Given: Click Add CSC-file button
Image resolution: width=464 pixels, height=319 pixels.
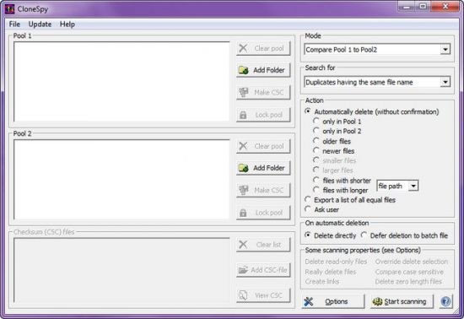Looking at the screenshot, I should pyautogui.click(x=263, y=270).
